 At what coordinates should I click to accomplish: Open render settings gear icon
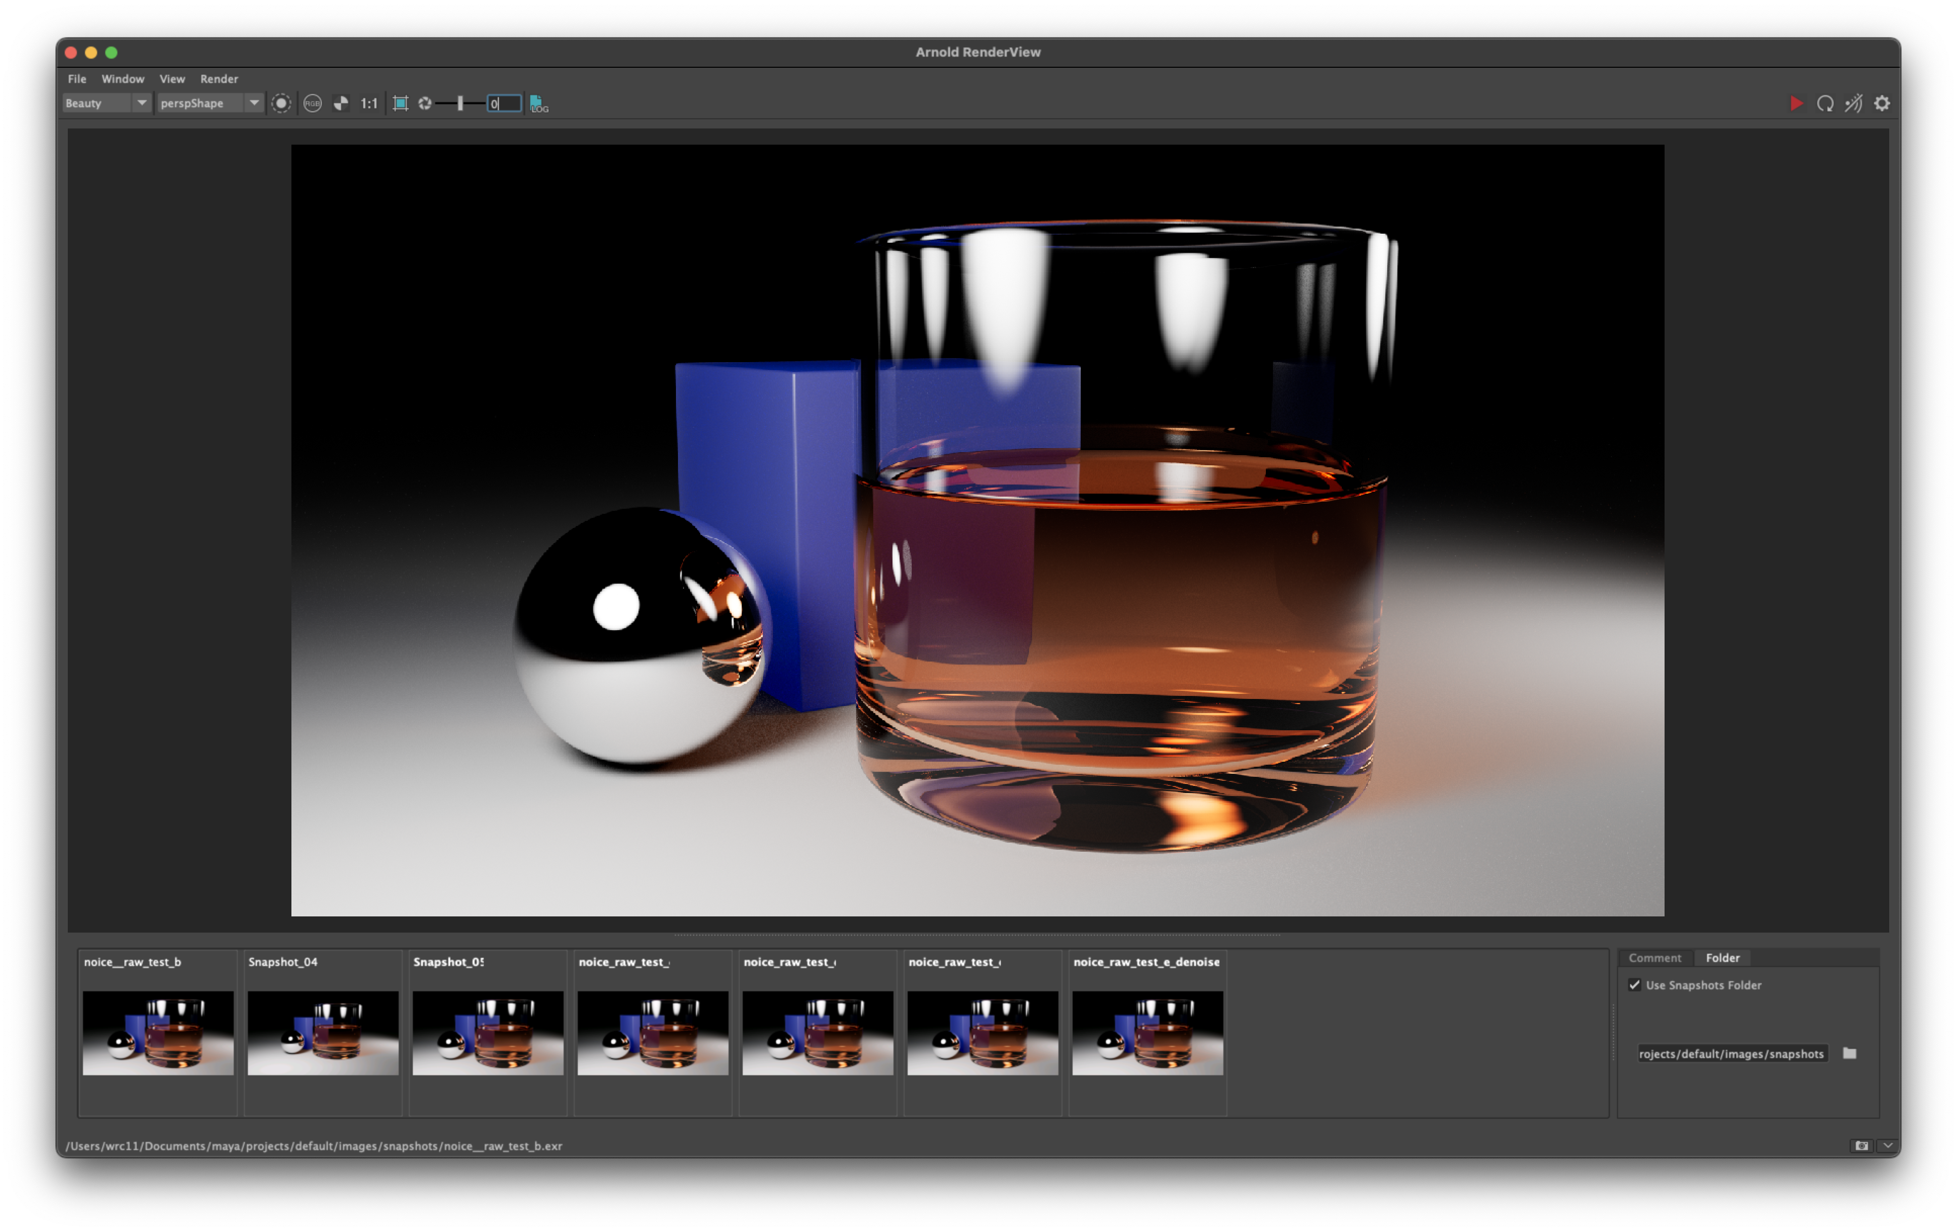tap(1882, 103)
